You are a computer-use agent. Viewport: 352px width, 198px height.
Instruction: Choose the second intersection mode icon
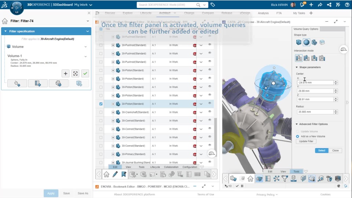tap(307, 58)
